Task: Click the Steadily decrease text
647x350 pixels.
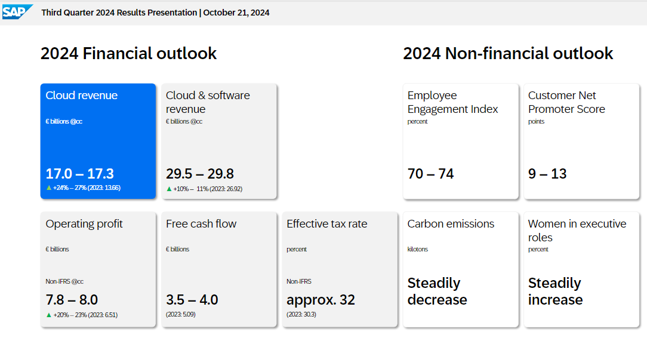Action: tap(437, 291)
